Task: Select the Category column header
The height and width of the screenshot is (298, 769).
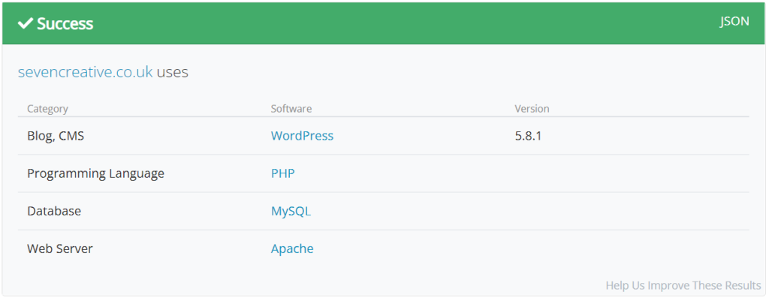Action: click(x=47, y=109)
